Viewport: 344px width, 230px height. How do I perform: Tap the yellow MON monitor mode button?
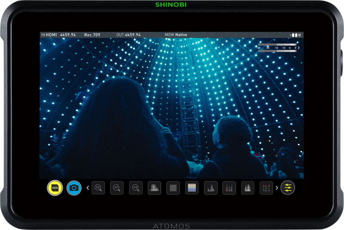click(55, 188)
